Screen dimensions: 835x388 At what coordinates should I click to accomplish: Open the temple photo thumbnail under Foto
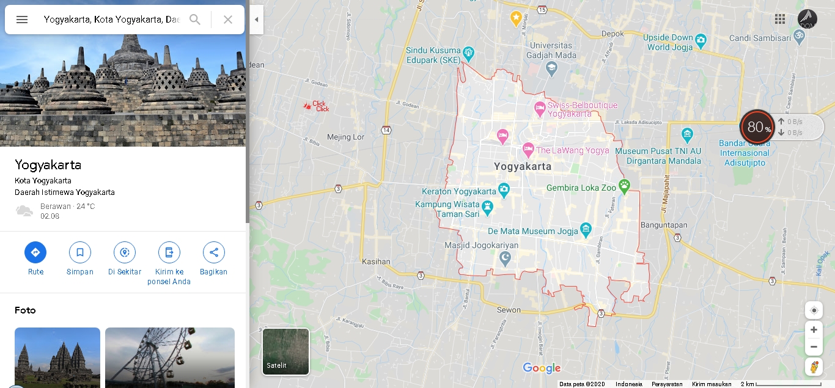click(x=57, y=357)
